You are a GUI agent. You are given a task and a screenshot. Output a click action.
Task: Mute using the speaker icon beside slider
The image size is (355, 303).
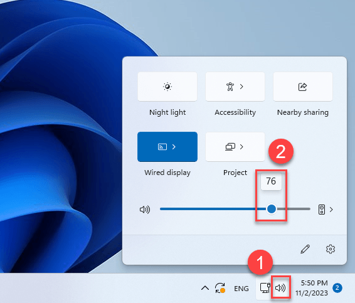(x=145, y=210)
